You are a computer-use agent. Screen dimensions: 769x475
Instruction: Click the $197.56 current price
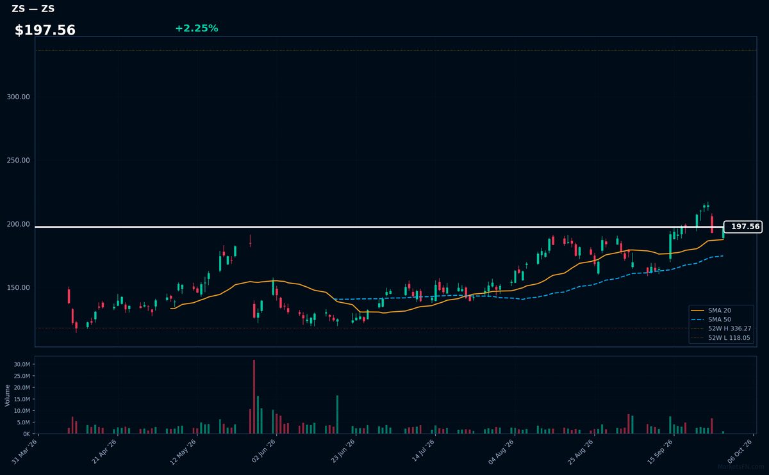(x=45, y=30)
